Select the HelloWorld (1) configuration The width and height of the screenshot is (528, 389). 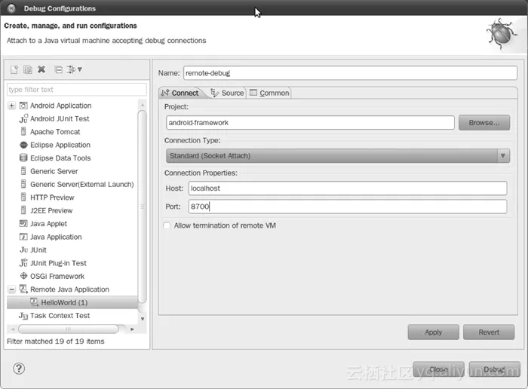pyautogui.click(x=64, y=302)
